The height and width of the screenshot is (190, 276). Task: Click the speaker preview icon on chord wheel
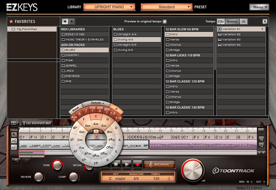click(x=116, y=109)
